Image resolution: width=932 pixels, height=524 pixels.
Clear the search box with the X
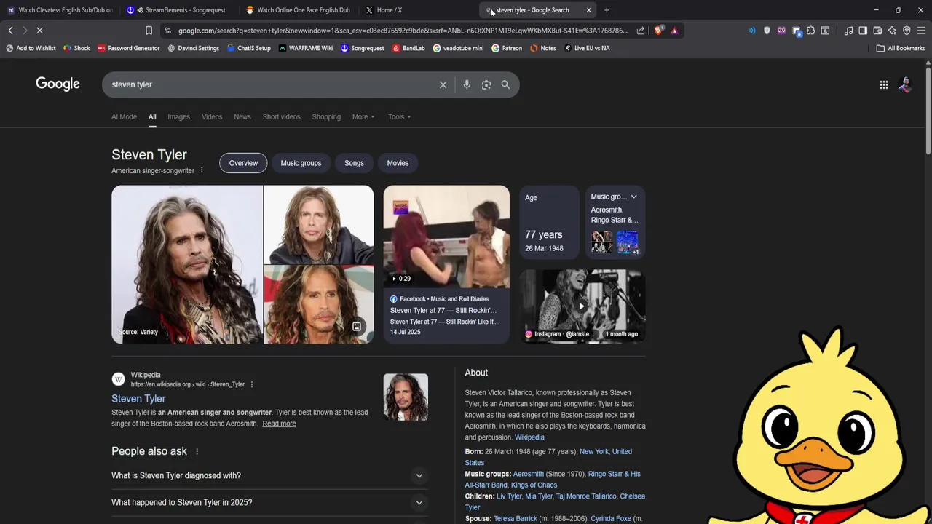(x=443, y=84)
